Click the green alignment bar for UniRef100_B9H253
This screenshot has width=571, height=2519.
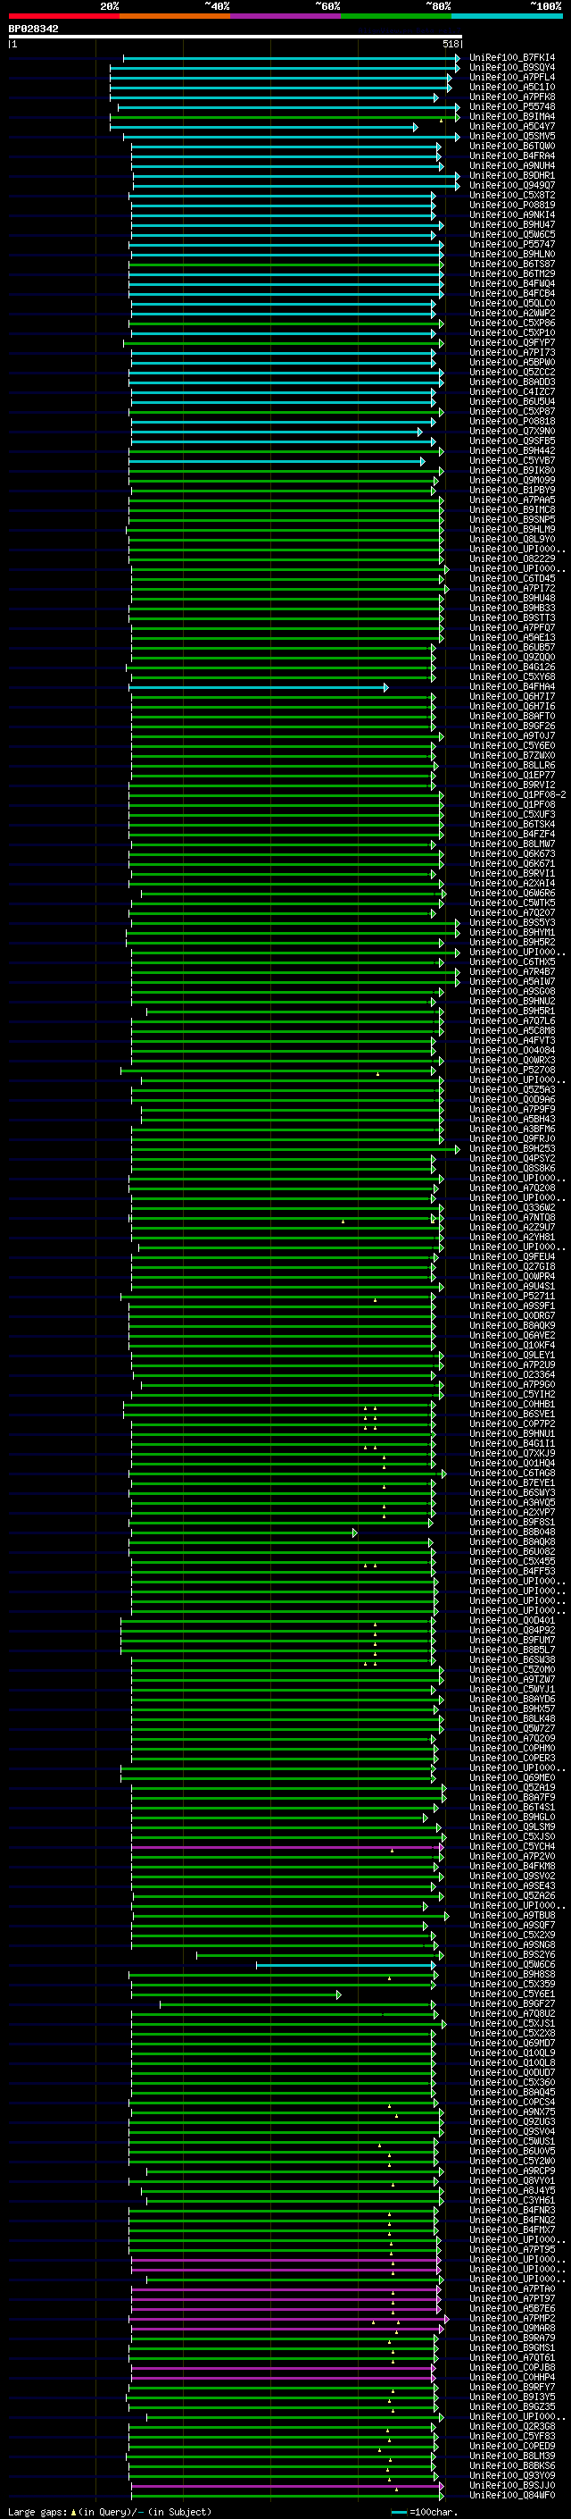[295, 1149]
